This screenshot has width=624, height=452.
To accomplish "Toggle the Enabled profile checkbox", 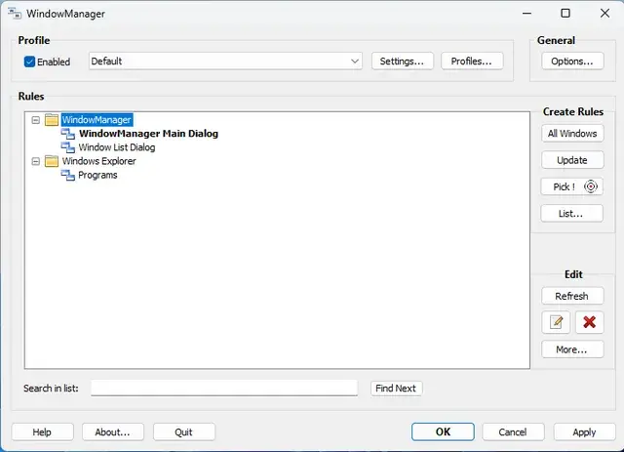I will (x=30, y=62).
